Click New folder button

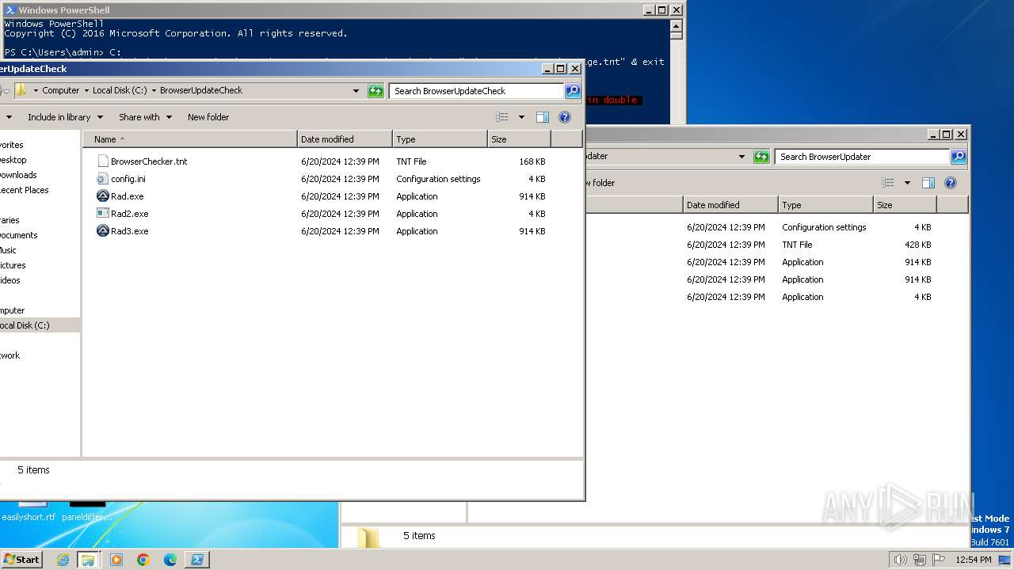(208, 117)
